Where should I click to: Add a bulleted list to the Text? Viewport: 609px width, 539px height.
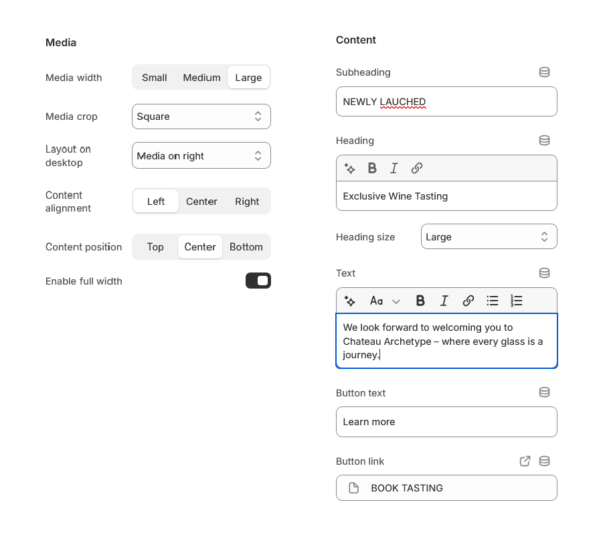[x=493, y=301]
